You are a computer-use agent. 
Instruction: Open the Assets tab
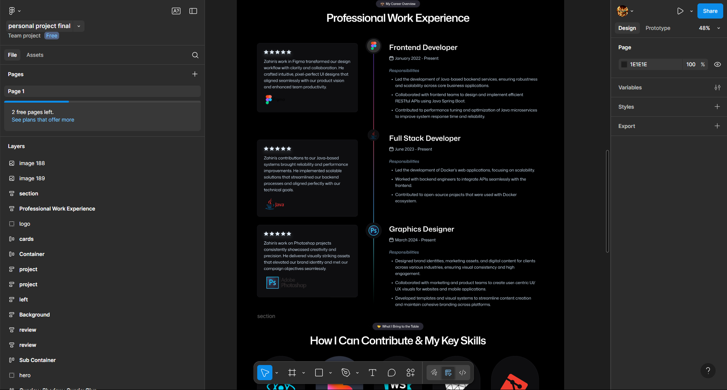[x=35, y=55]
